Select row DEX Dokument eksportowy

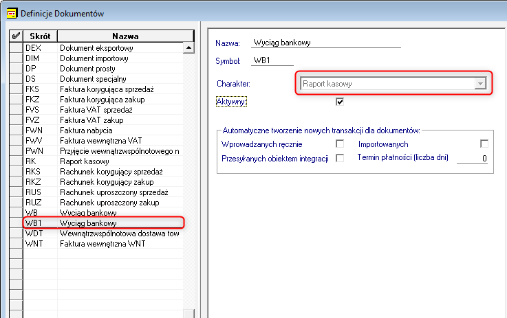point(103,48)
